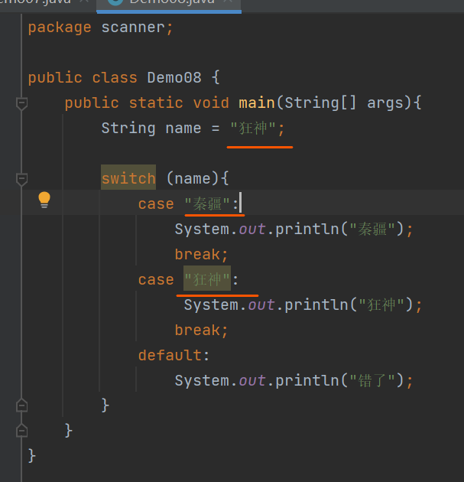Click 'case' keyword before "狂神"

tap(156, 280)
